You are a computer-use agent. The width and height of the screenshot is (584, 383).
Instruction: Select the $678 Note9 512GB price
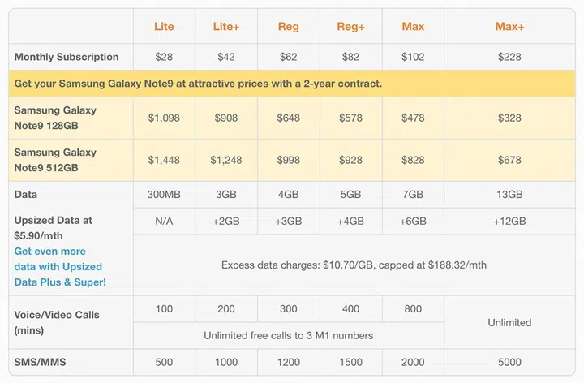pos(509,160)
